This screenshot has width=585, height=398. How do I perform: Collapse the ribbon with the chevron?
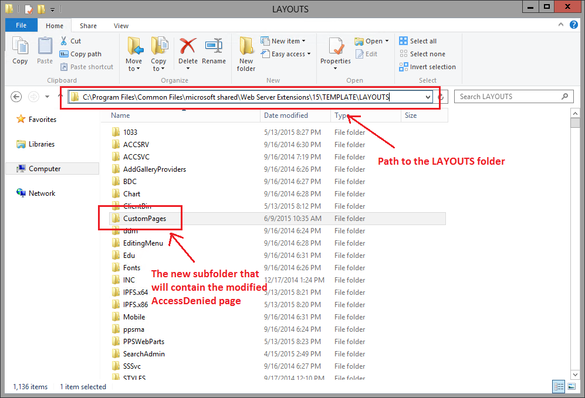point(560,25)
